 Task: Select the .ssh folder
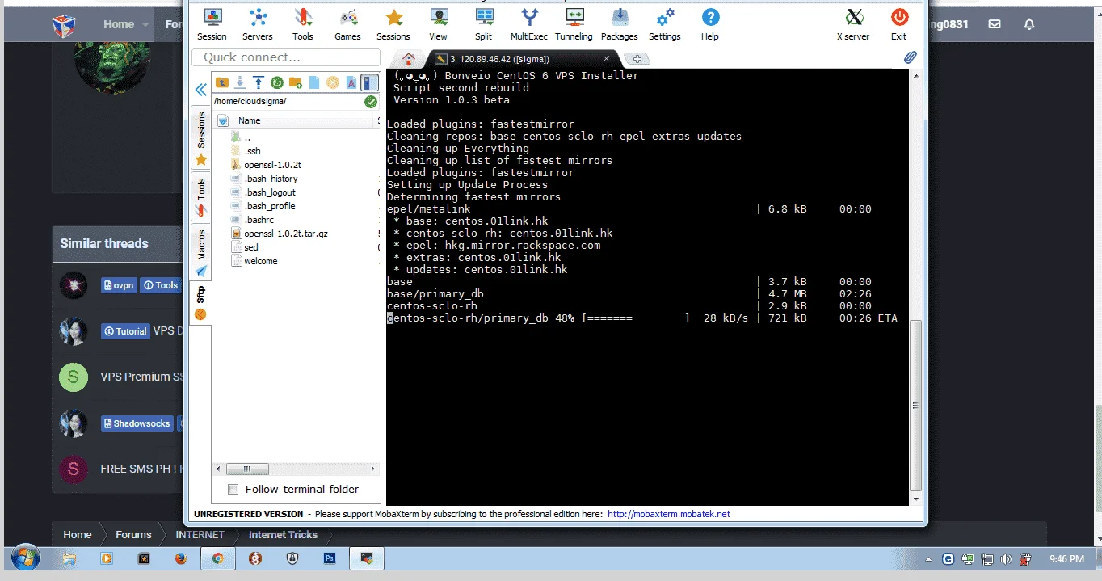tap(252, 151)
